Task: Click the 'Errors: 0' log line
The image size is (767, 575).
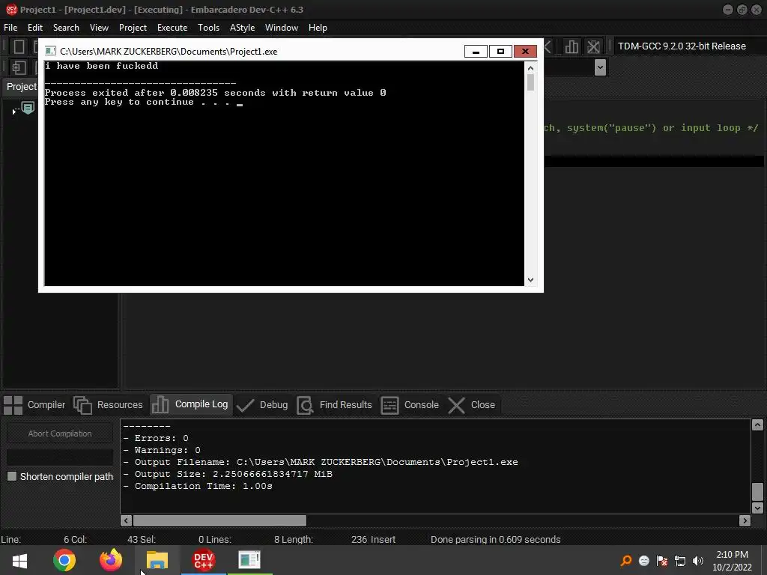Action: pos(156,438)
